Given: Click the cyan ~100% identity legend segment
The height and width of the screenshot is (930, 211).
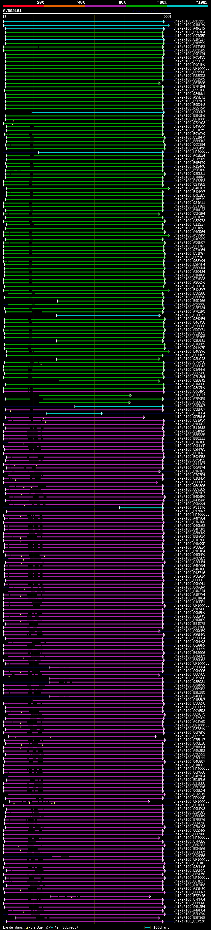Looking at the screenshot, I should coord(187,6).
